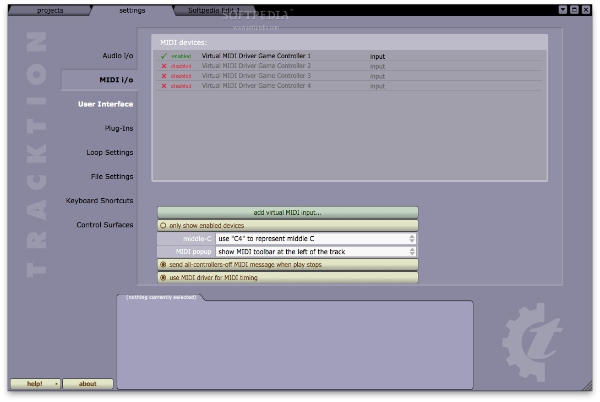Viewport: 600px width, 402px height.
Task: Click window dropdown arrow icon in title bar
Action: [x=563, y=10]
